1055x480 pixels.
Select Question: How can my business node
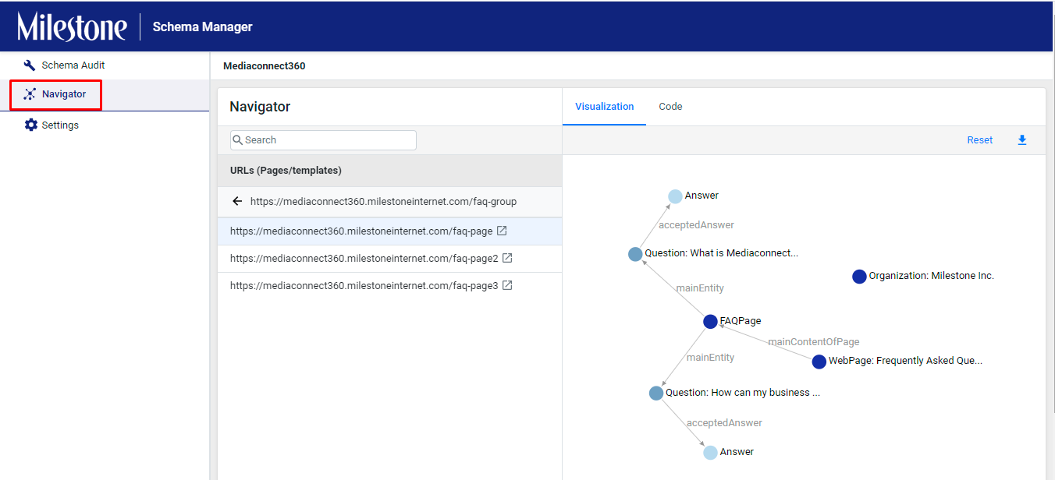point(656,394)
